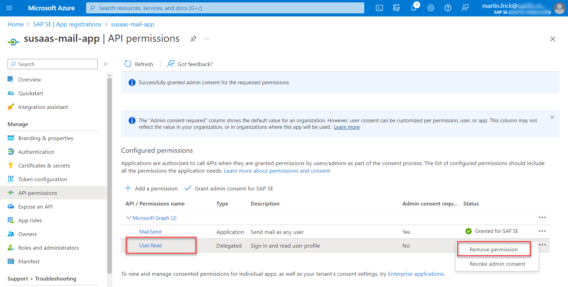The image size is (568, 287).
Task: Open the Manifest page
Action: pos(29,261)
